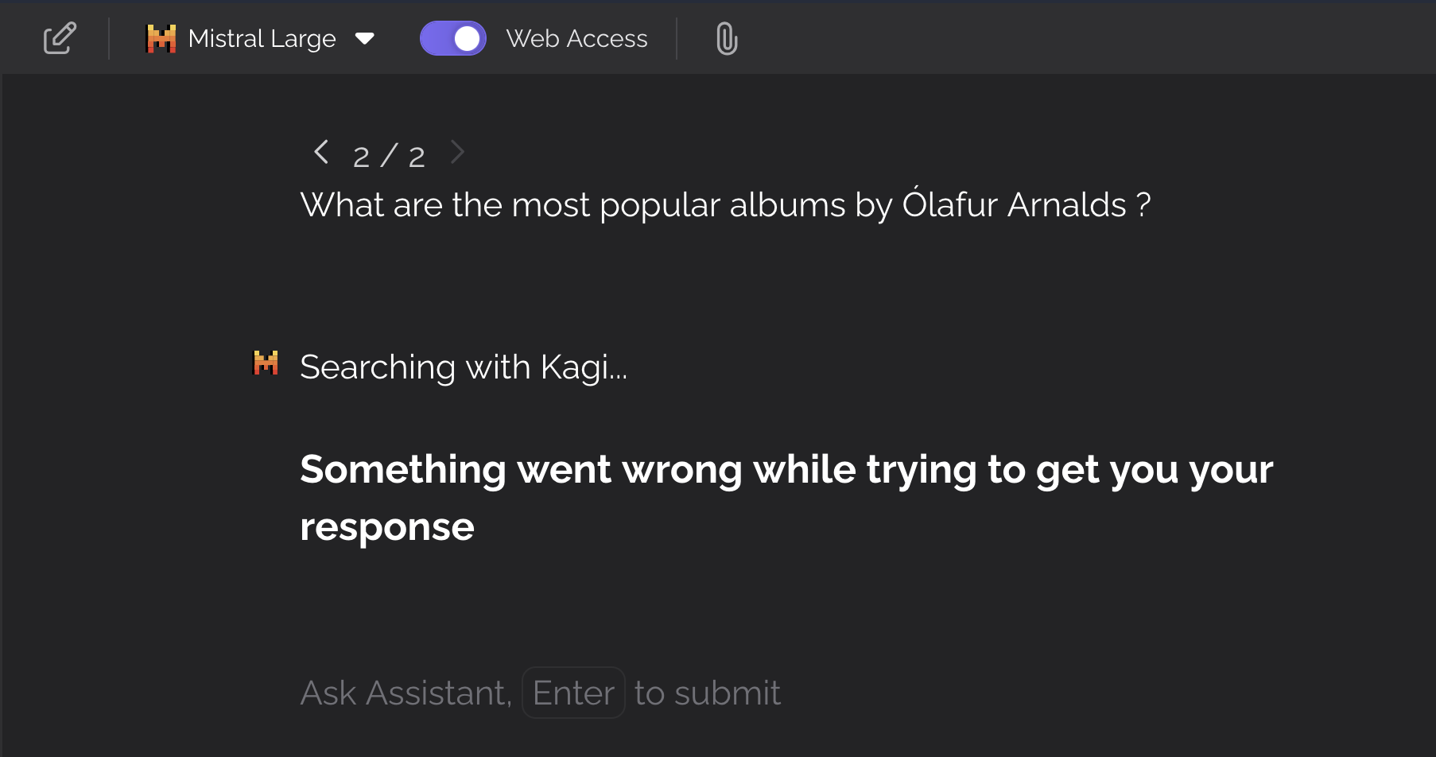1436x757 pixels.
Task: Start a new chat with the compose icon
Action: [x=60, y=38]
